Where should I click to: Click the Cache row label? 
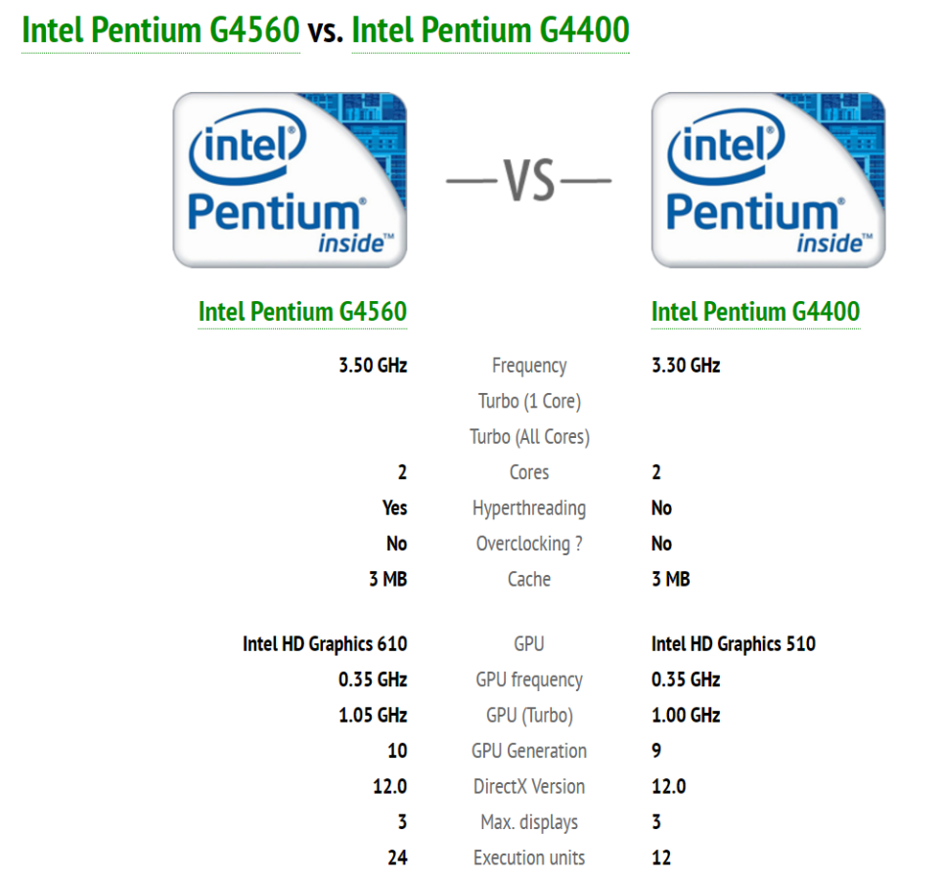529,579
